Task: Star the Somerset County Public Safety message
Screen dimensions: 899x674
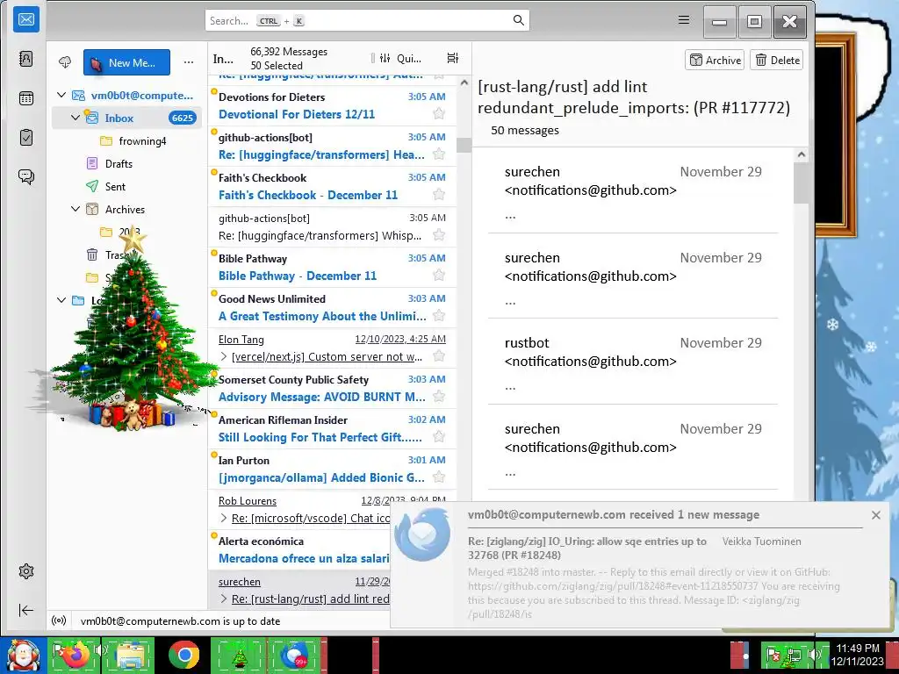Action: [439, 396]
